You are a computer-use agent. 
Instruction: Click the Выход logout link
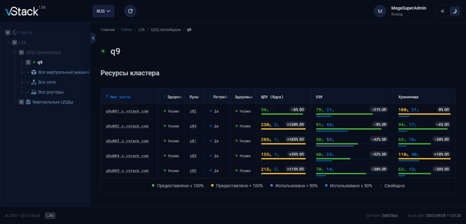point(397,14)
